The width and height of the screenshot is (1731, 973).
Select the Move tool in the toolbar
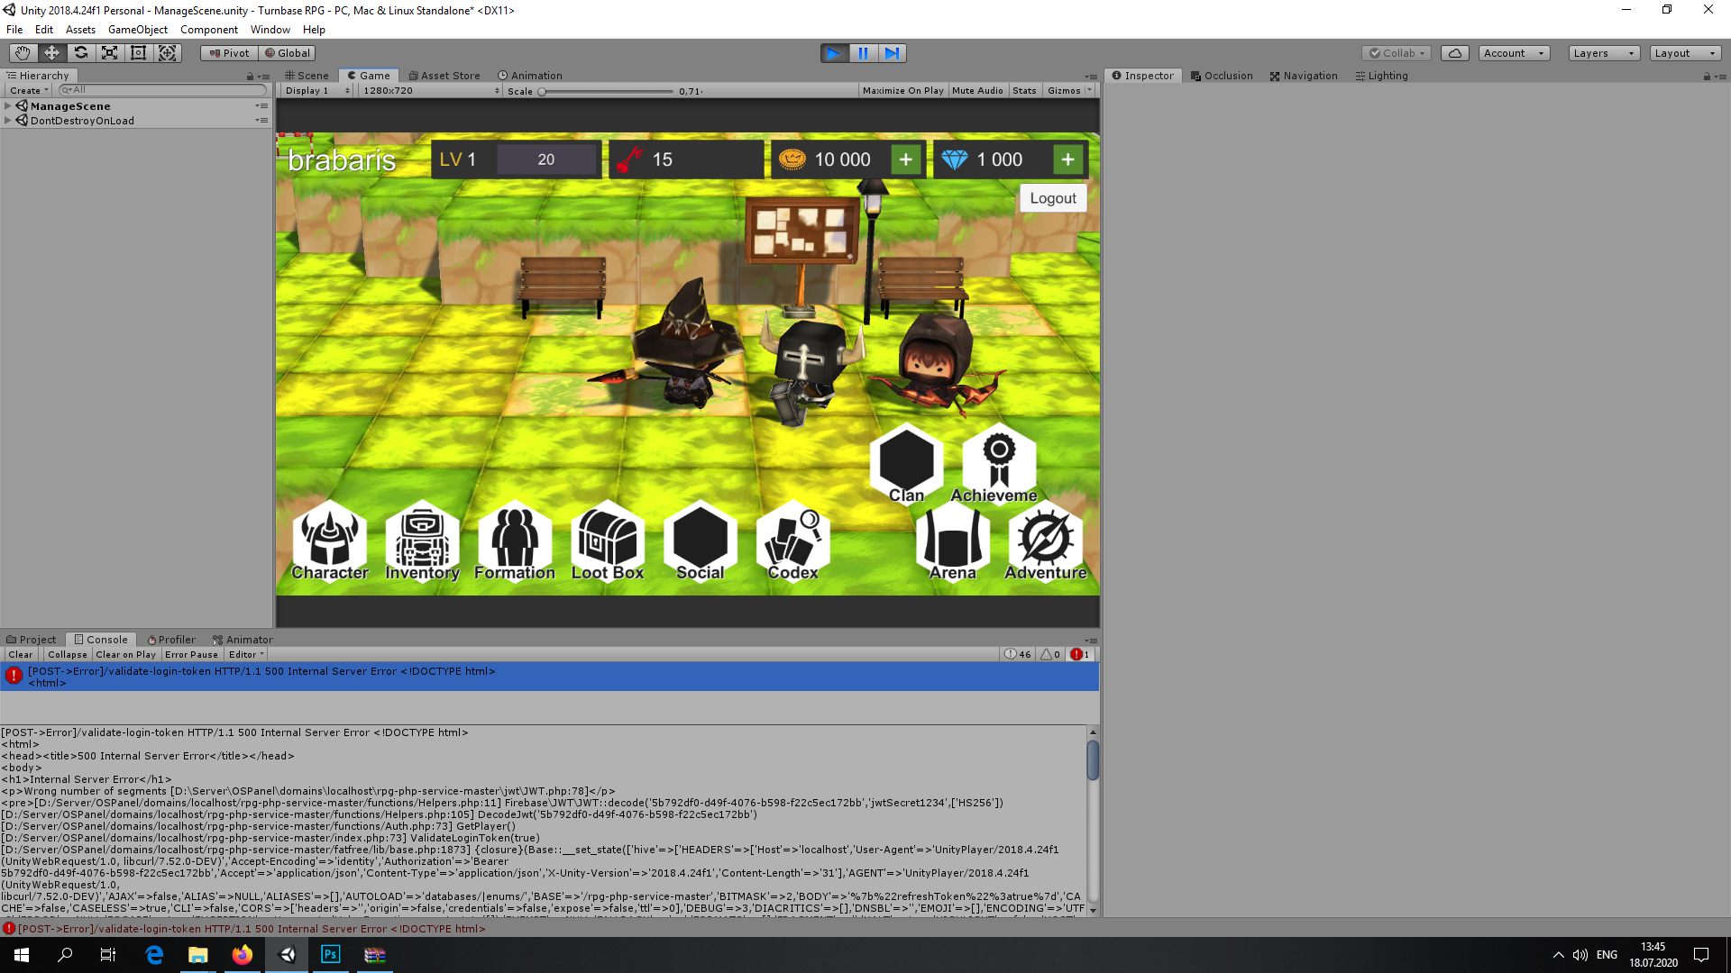coord(51,52)
